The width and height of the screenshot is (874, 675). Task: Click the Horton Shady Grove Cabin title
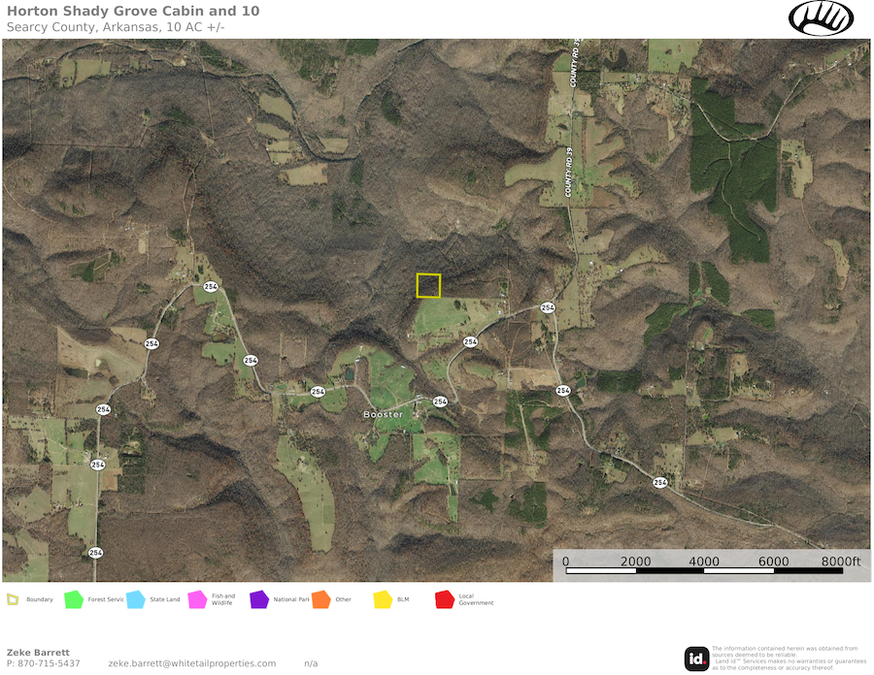[x=132, y=11]
